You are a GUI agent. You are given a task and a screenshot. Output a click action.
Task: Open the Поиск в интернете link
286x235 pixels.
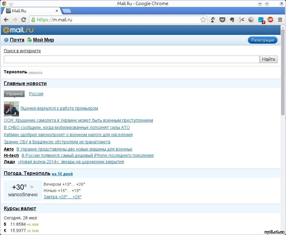tap(23, 51)
